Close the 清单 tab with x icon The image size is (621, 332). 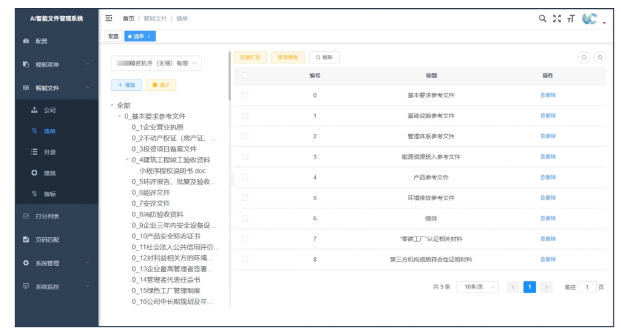149,36
